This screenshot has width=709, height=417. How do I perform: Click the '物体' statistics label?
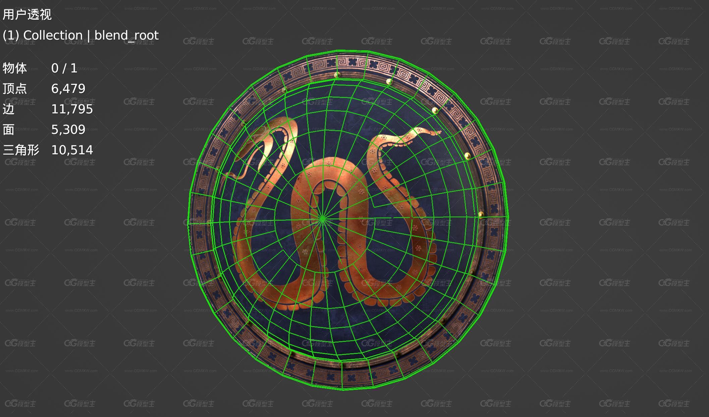15,68
